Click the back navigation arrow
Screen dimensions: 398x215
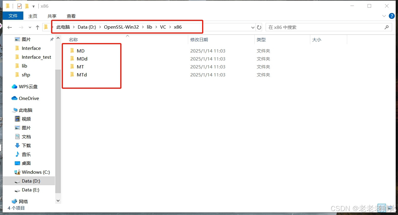[9, 27]
